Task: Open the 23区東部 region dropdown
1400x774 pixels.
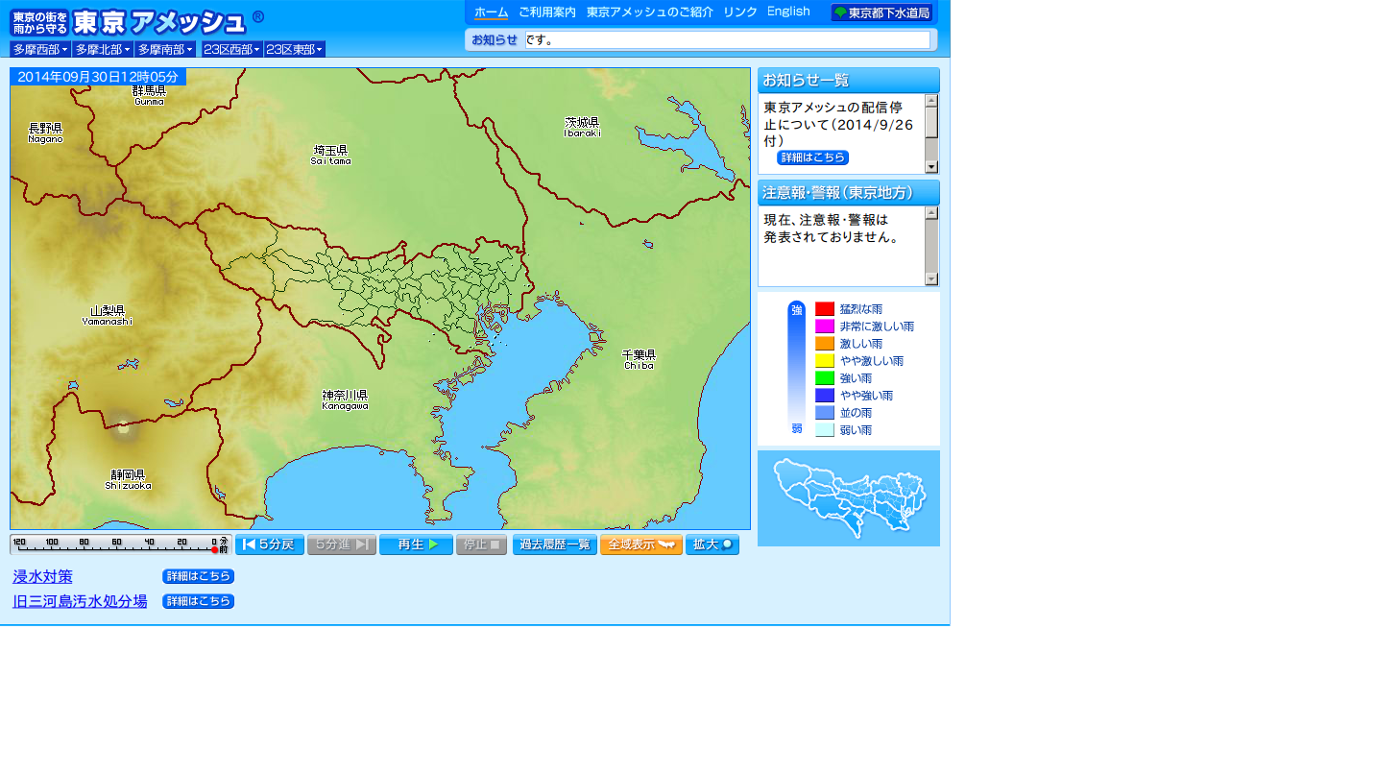Action: pyautogui.click(x=295, y=49)
